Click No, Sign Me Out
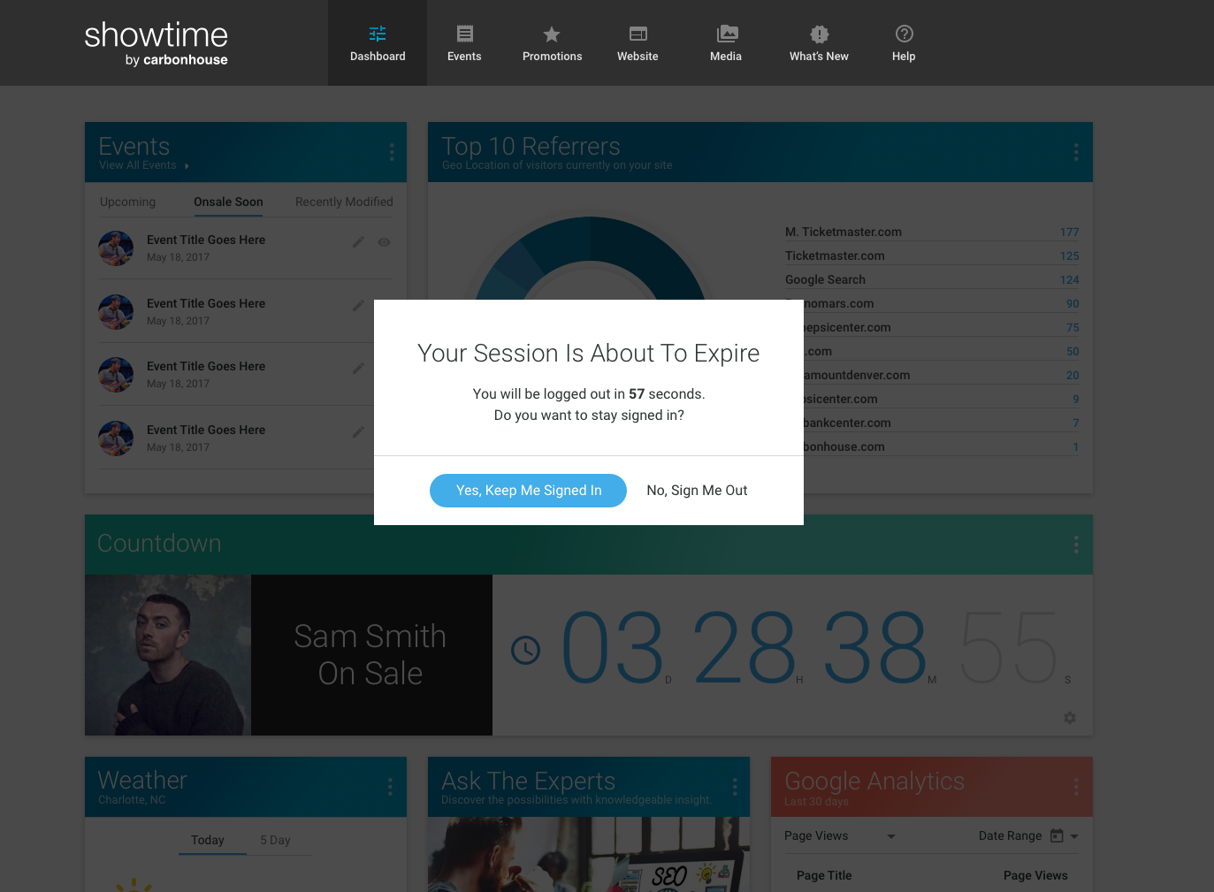Image resolution: width=1214 pixels, height=892 pixels. pyautogui.click(x=697, y=491)
